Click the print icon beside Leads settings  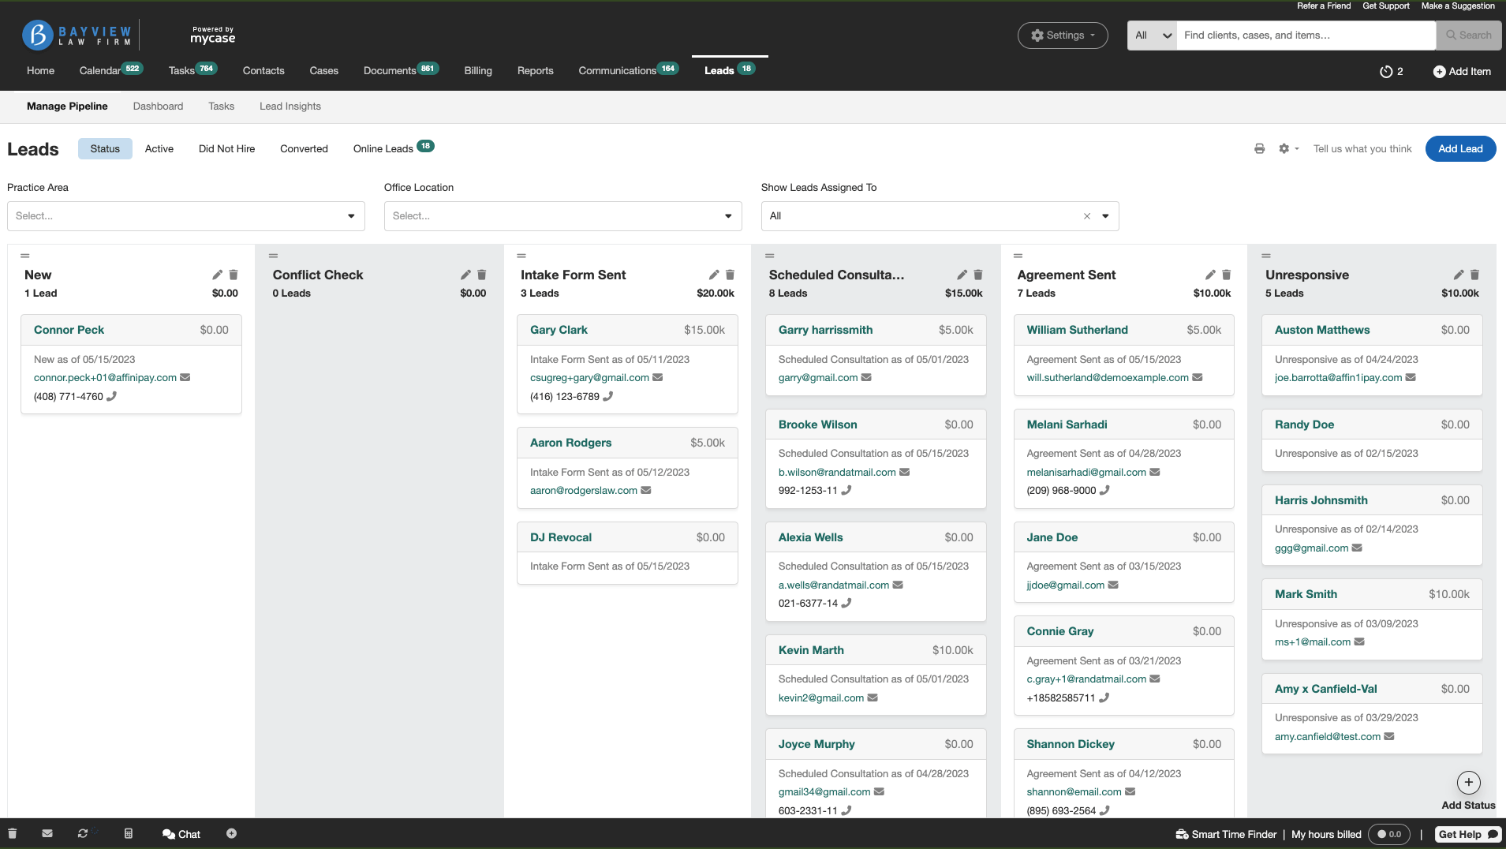(x=1260, y=148)
